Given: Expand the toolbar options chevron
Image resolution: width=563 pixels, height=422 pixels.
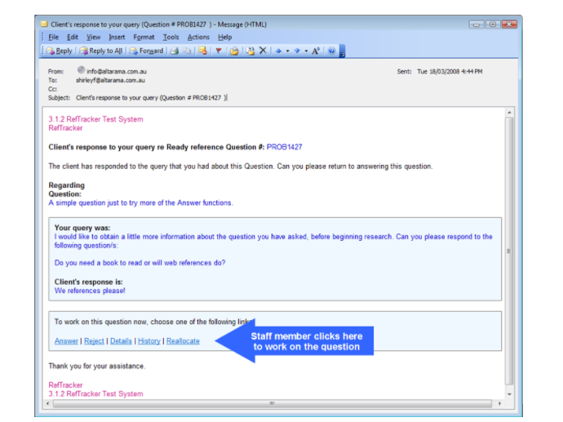Looking at the screenshot, I should (x=342, y=51).
